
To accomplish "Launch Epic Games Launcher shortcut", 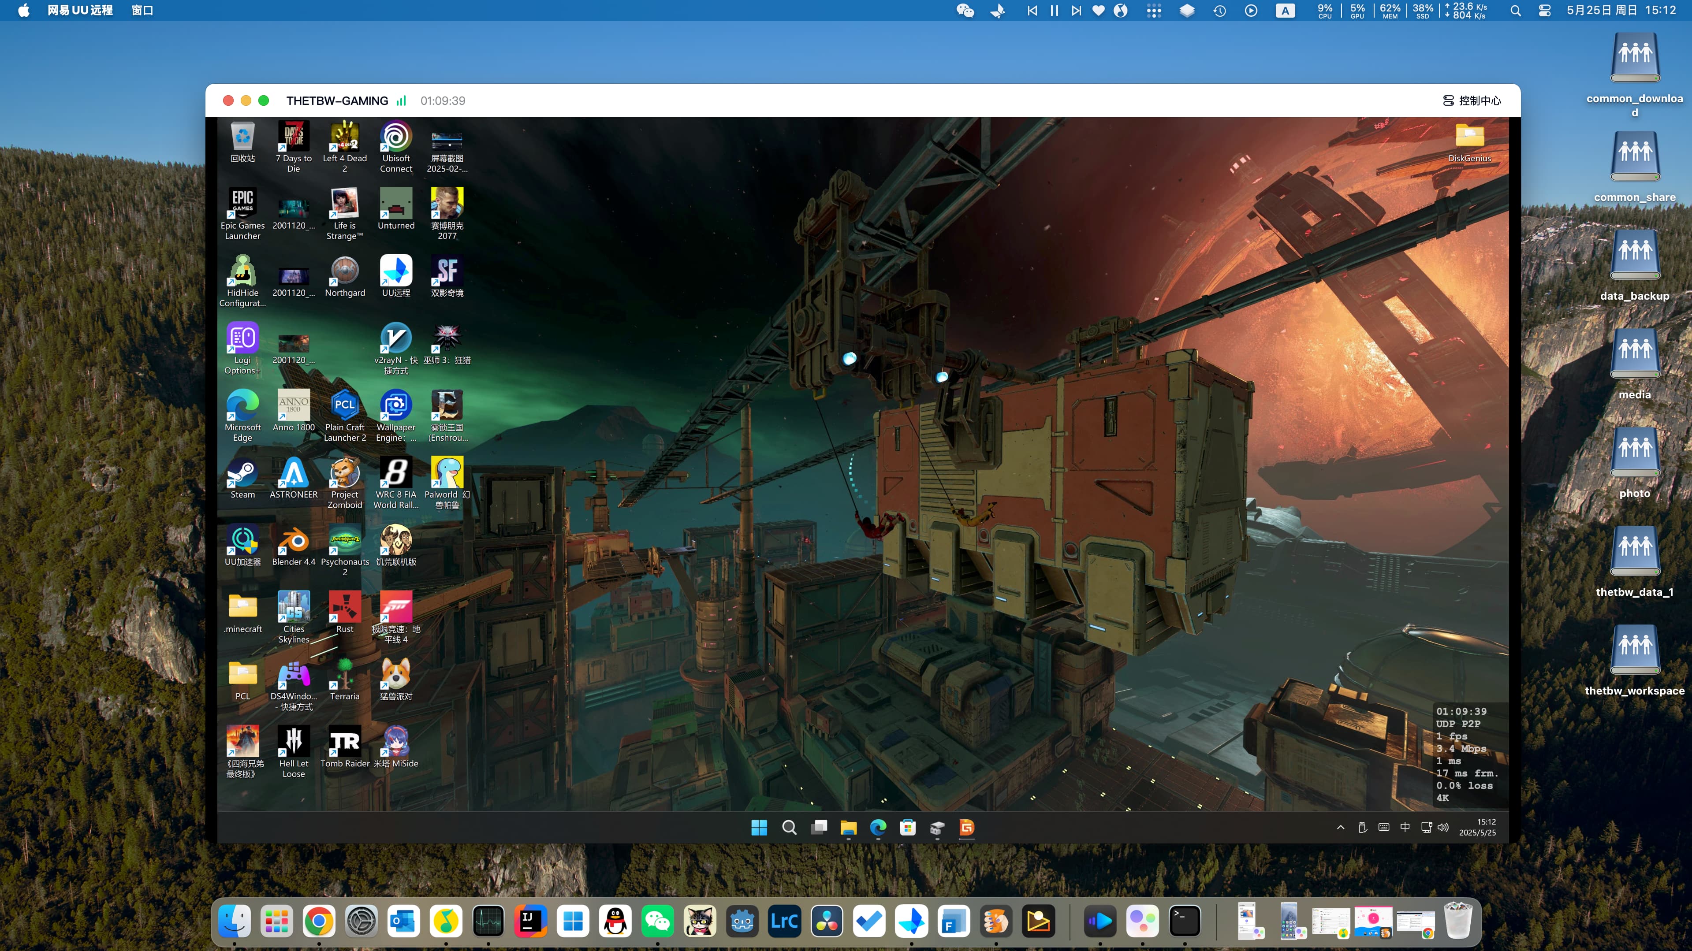I will 242,214.
